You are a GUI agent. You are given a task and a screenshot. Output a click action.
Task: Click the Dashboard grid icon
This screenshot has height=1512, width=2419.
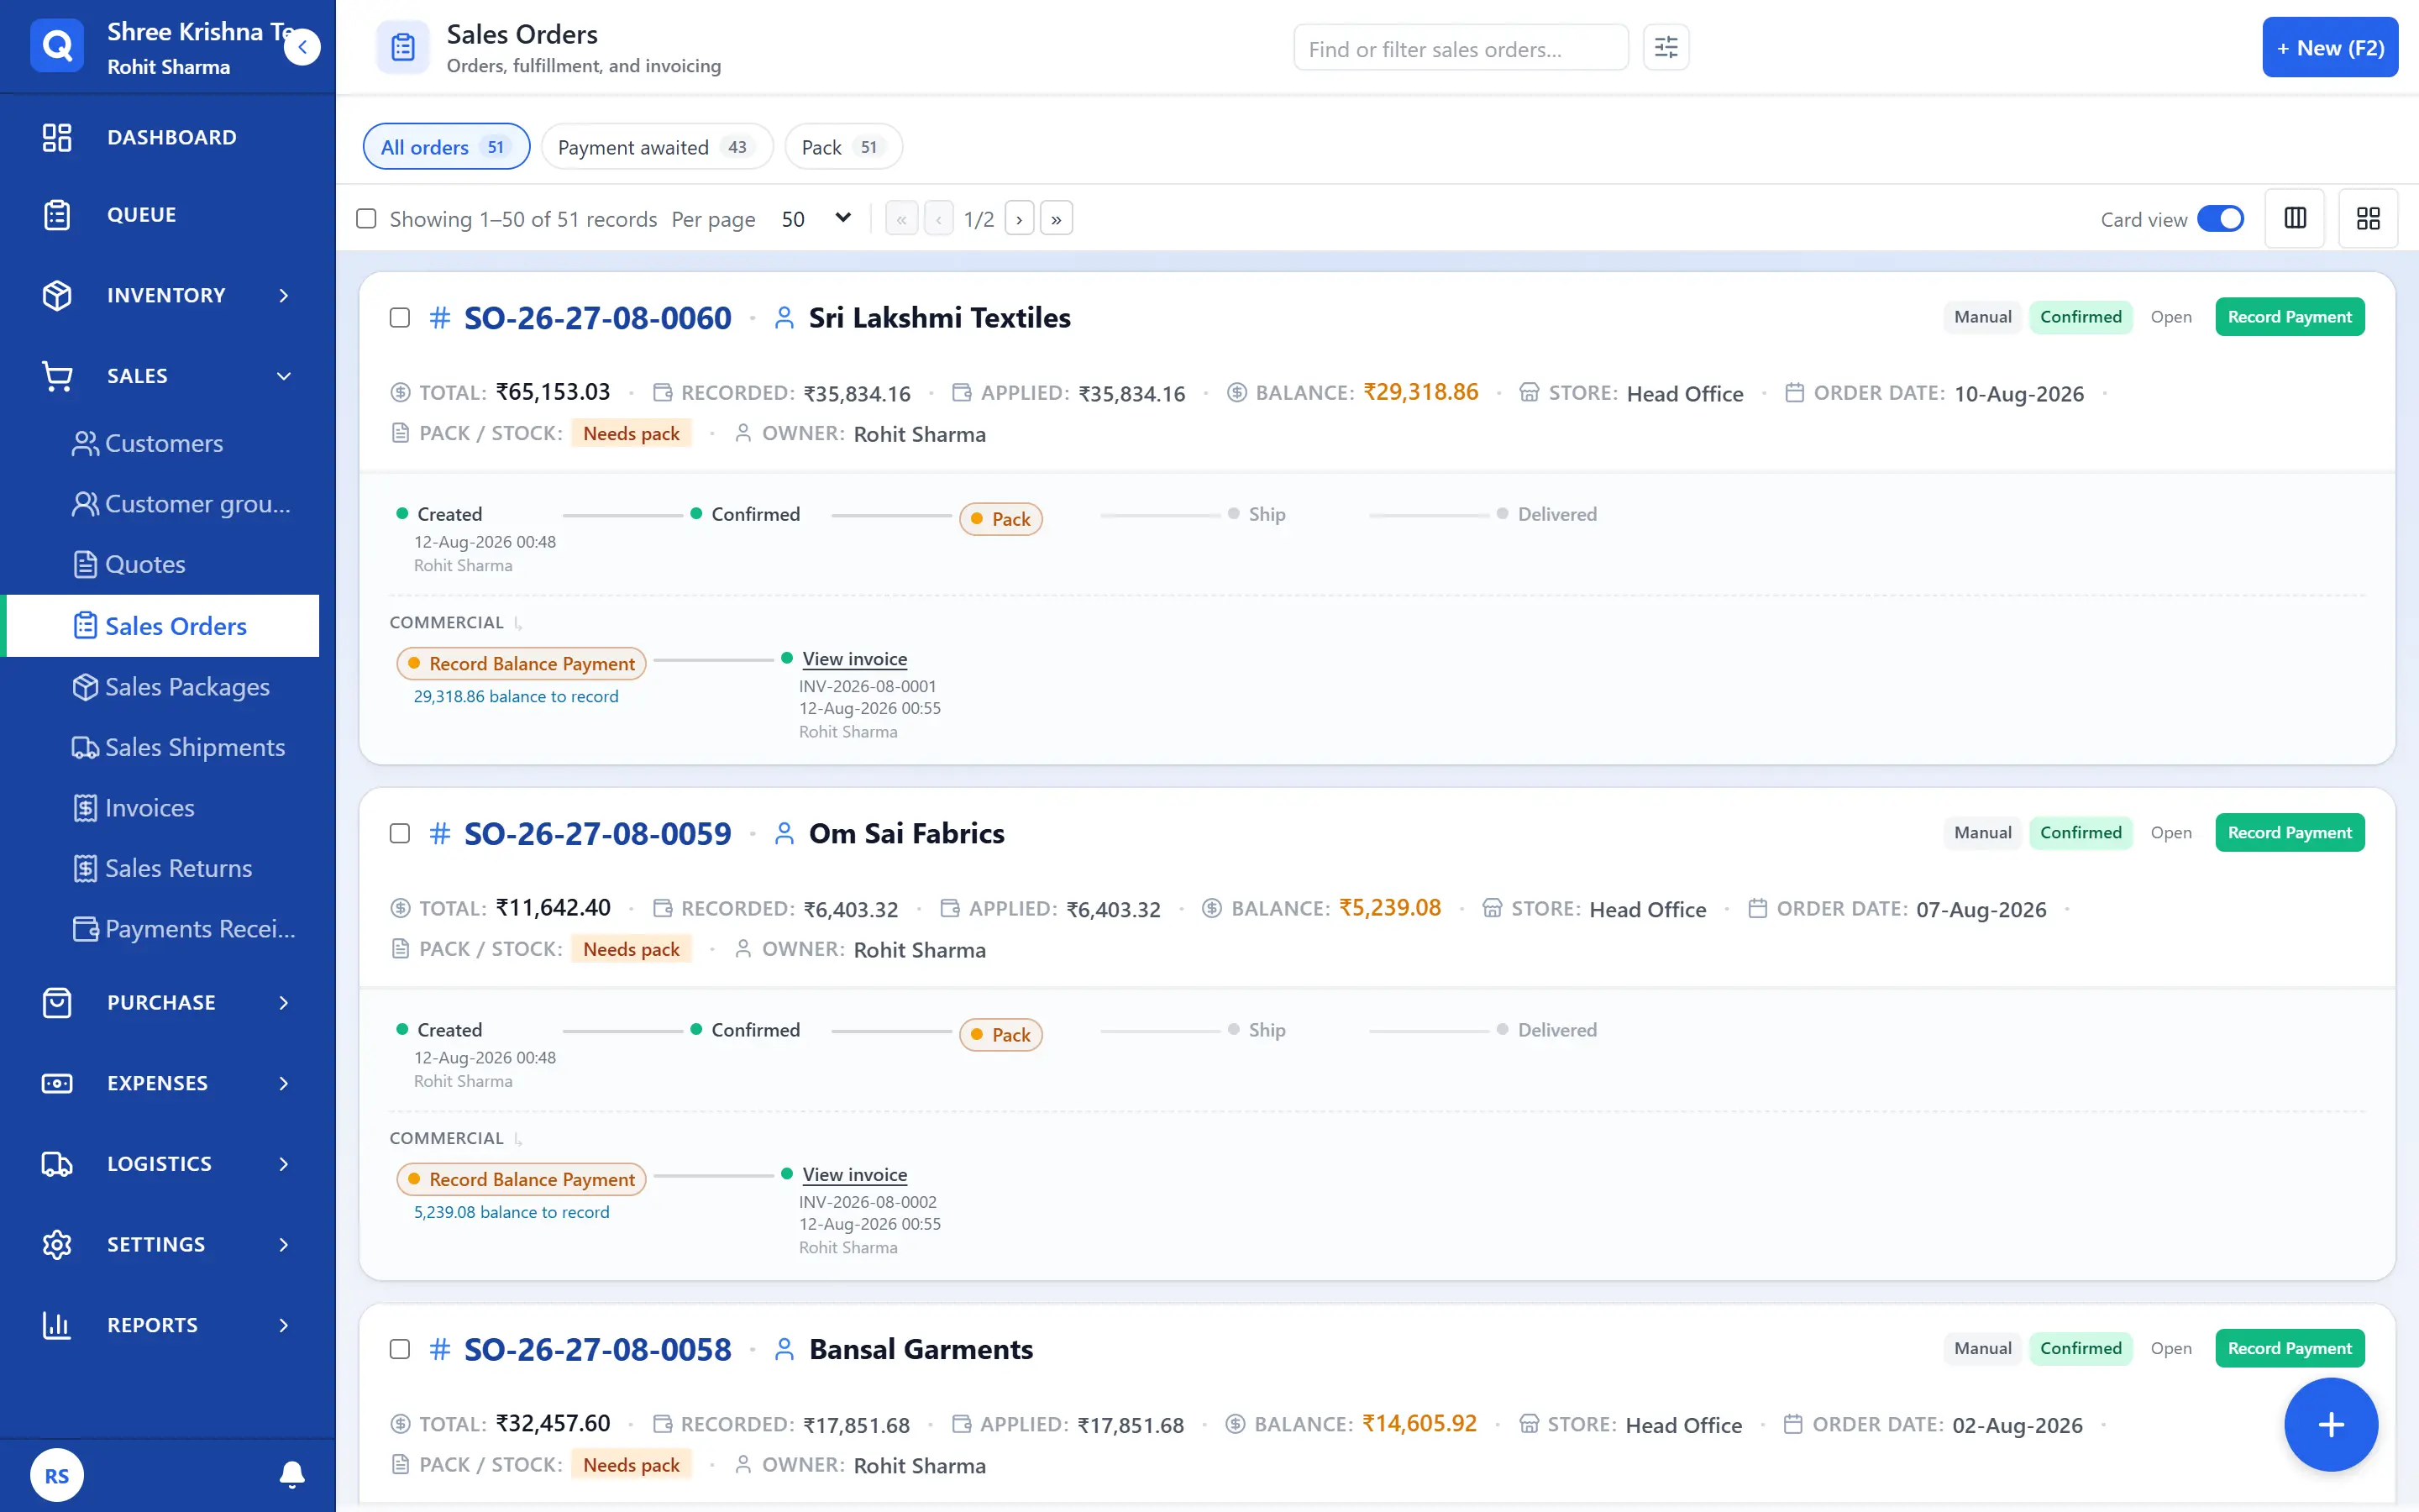coord(57,137)
